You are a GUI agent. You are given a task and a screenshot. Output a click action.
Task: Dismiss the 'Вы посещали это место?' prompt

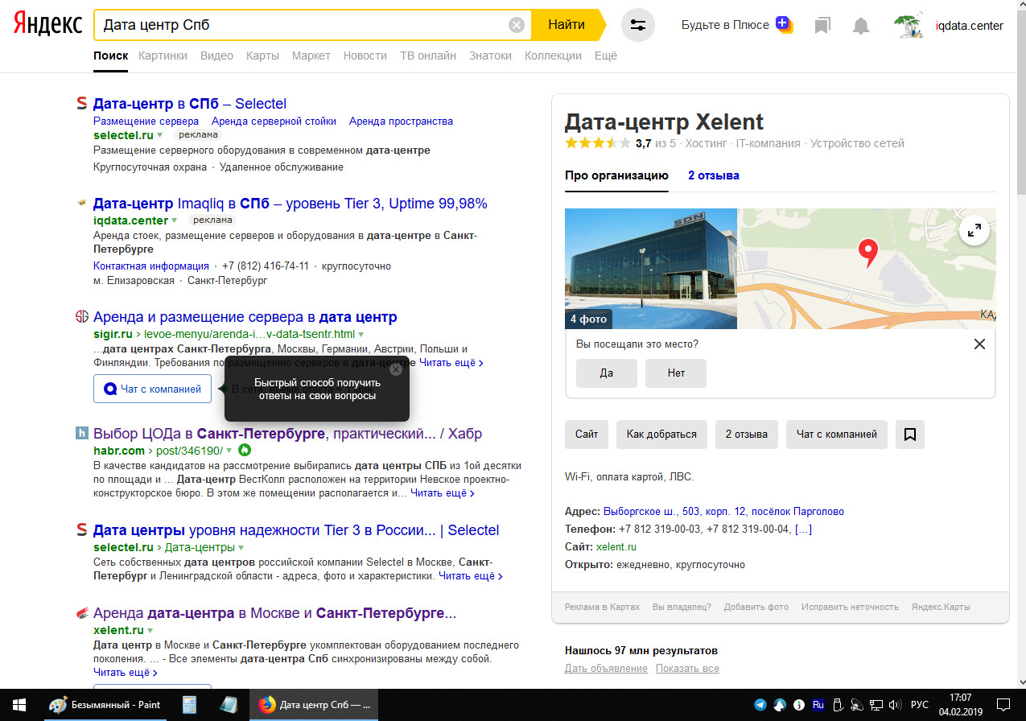(979, 344)
